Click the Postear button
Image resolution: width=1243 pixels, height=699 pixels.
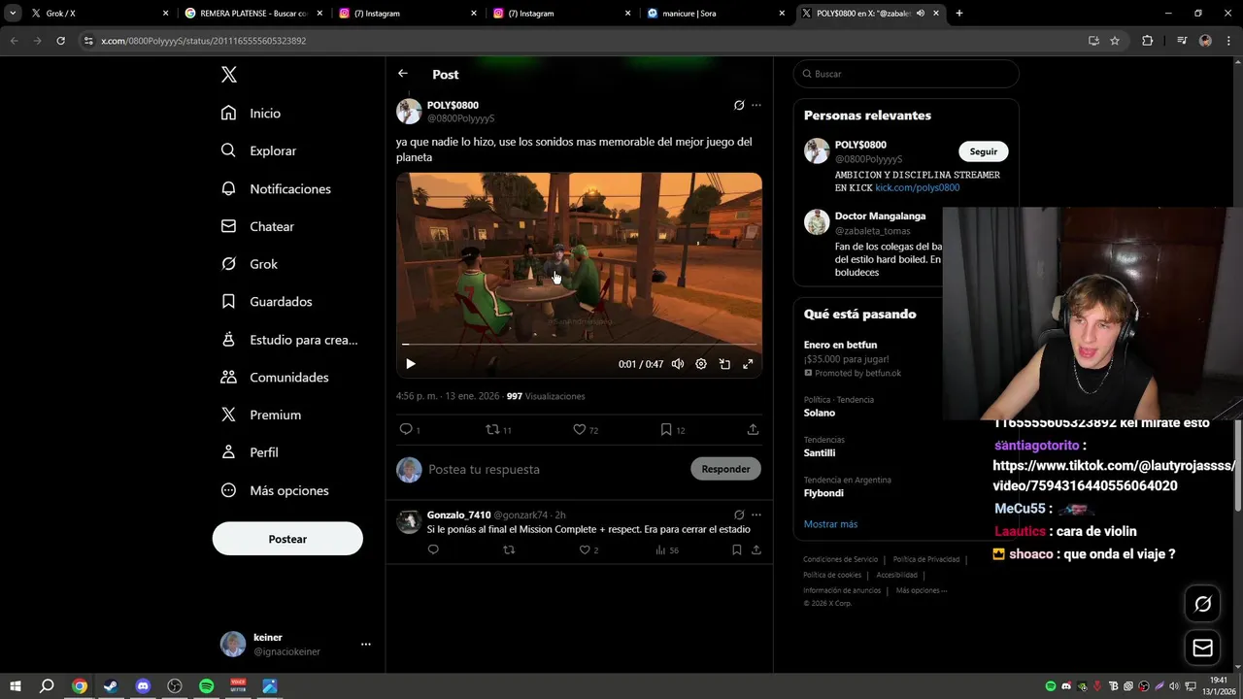pos(287,539)
